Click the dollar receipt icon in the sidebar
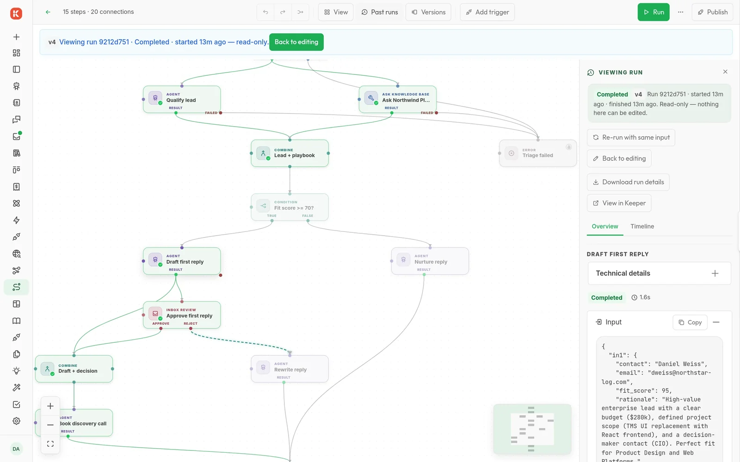Viewport: 740px width, 462px height. (17, 187)
